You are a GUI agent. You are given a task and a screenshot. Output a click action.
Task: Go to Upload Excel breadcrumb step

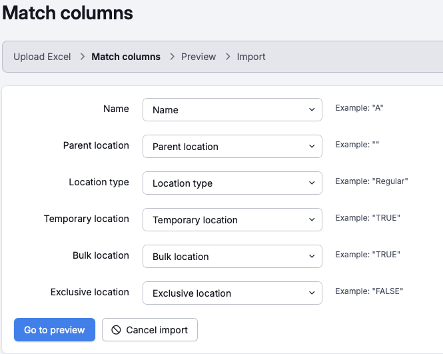coord(42,57)
